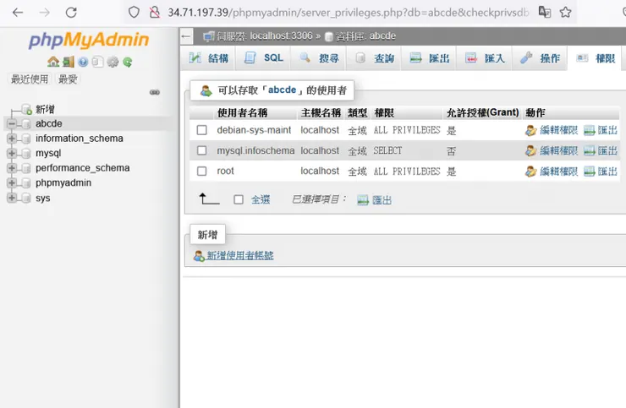626x408 pixels.
Task: Click the log out door icon
Action: 69,62
